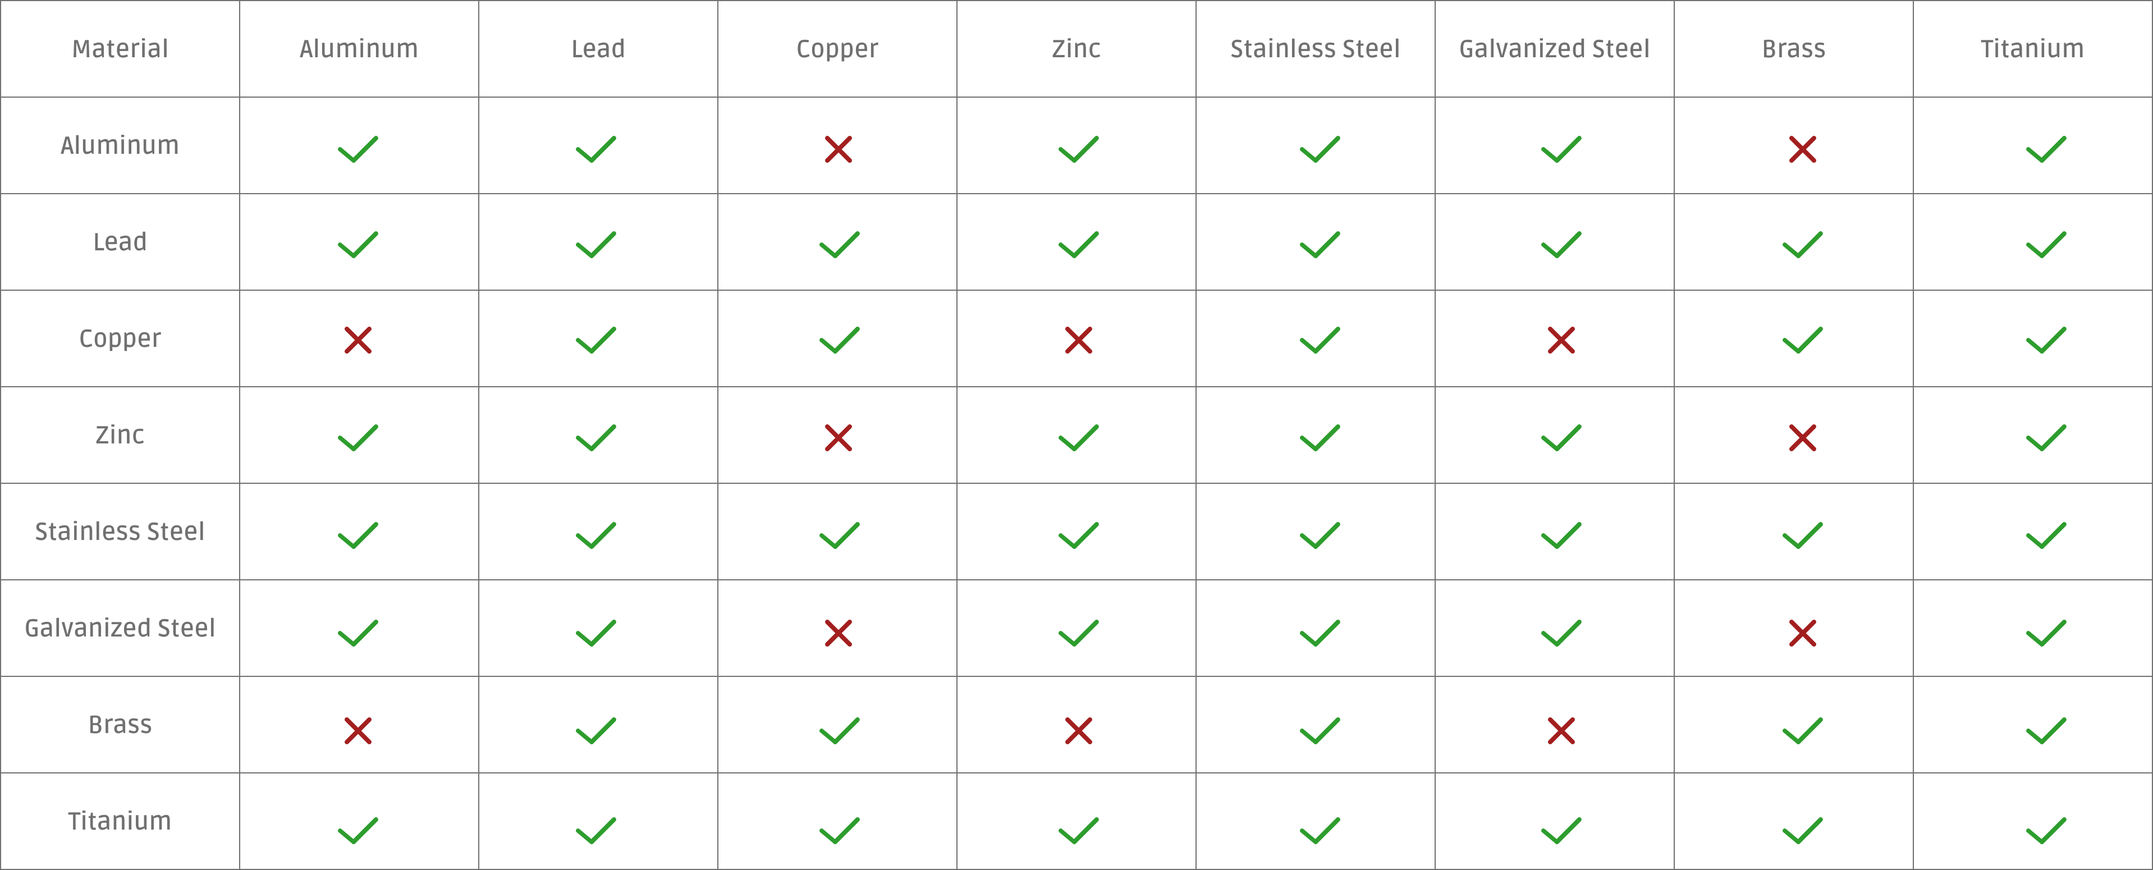Select the Stainless Steel column header
Image resolution: width=2153 pixels, height=870 pixels.
point(1314,48)
